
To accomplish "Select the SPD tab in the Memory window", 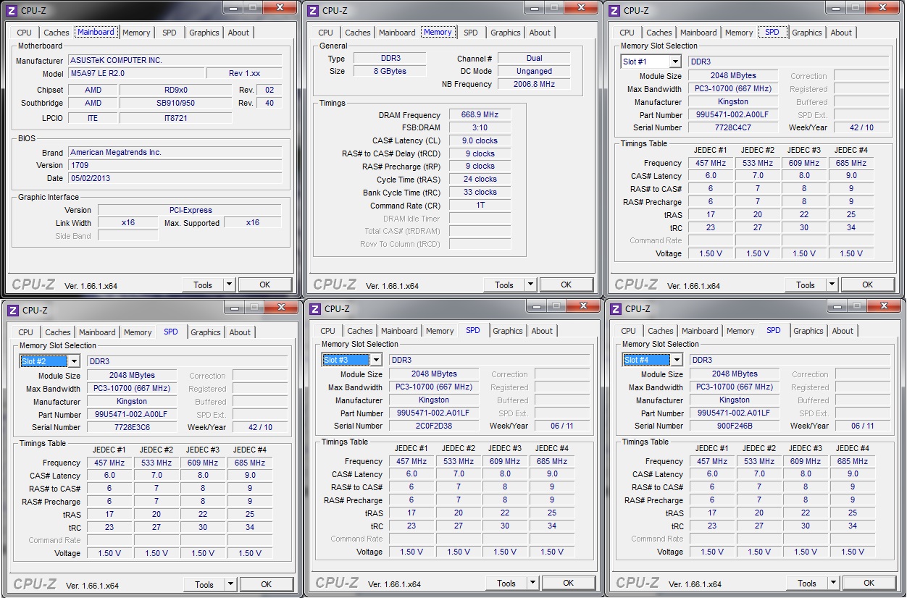I will click(x=471, y=33).
